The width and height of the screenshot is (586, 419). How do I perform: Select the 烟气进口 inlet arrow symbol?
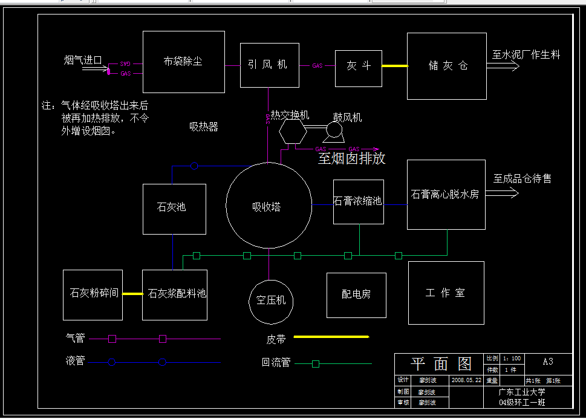pos(94,70)
